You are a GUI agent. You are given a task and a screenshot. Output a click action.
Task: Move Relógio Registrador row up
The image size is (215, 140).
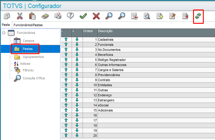pos(66,60)
